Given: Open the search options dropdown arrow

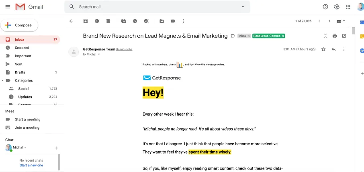Looking at the screenshot, I should [x=242, y=7].
